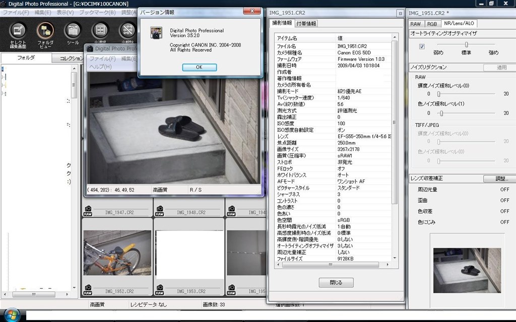The height and width of the screenshot is (322, 516).
Task: Click the IMG_1947.CR2 file name label
Action: pos(119,213)
